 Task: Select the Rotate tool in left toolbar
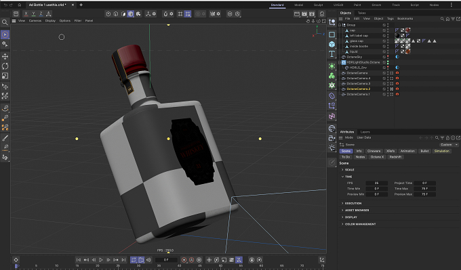(5, 66)
